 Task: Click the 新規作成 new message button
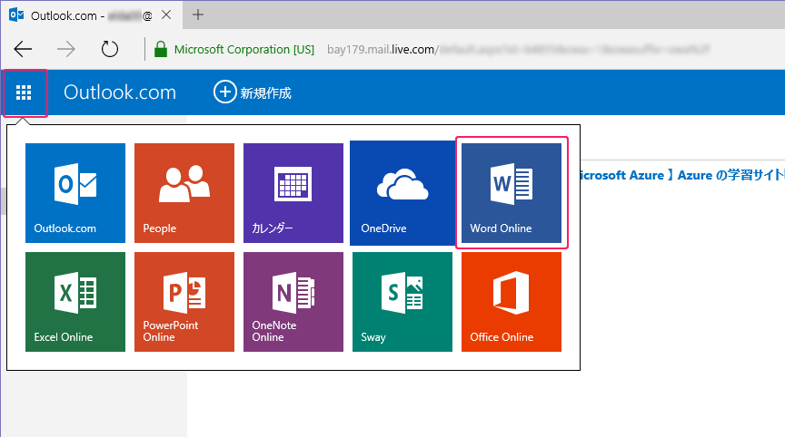253,92
